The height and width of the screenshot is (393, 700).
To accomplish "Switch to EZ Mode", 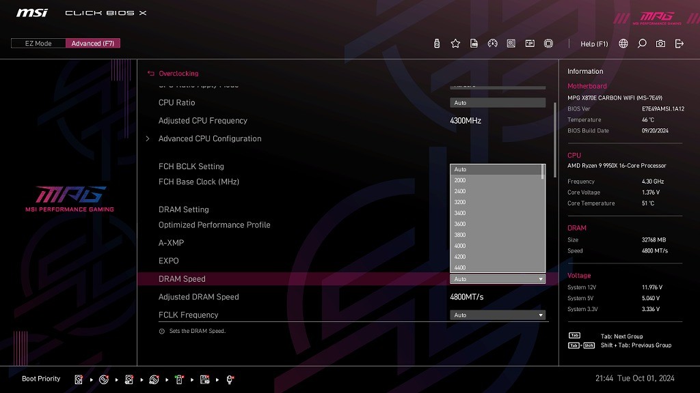I will [38, 44].
